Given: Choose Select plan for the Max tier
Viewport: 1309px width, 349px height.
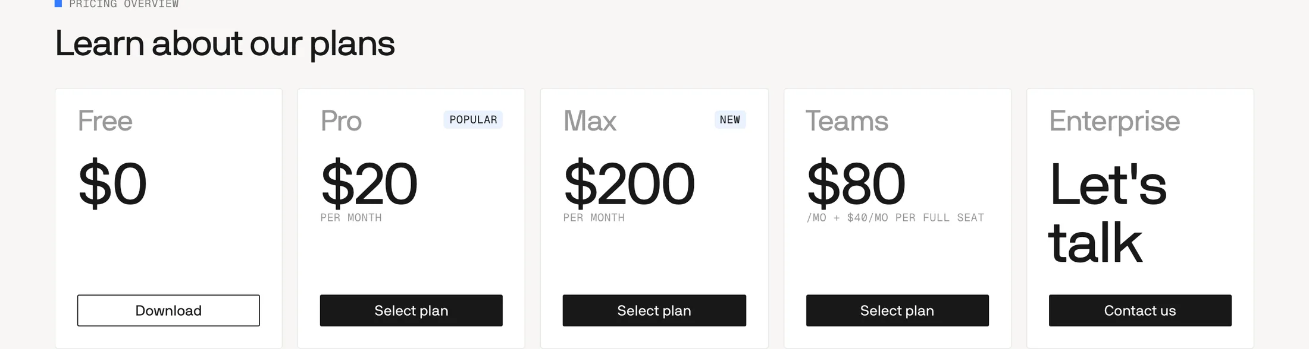Looking at the screenshot, I should tap(654, 310).
